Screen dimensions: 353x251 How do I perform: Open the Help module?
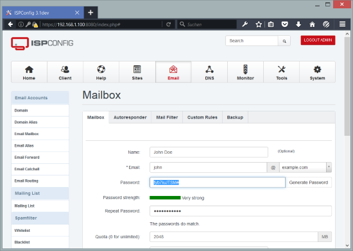coord(101,72)
